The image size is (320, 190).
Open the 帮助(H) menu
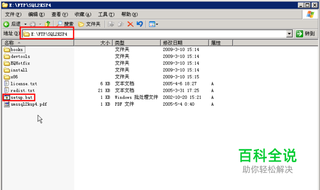[129, 14]
